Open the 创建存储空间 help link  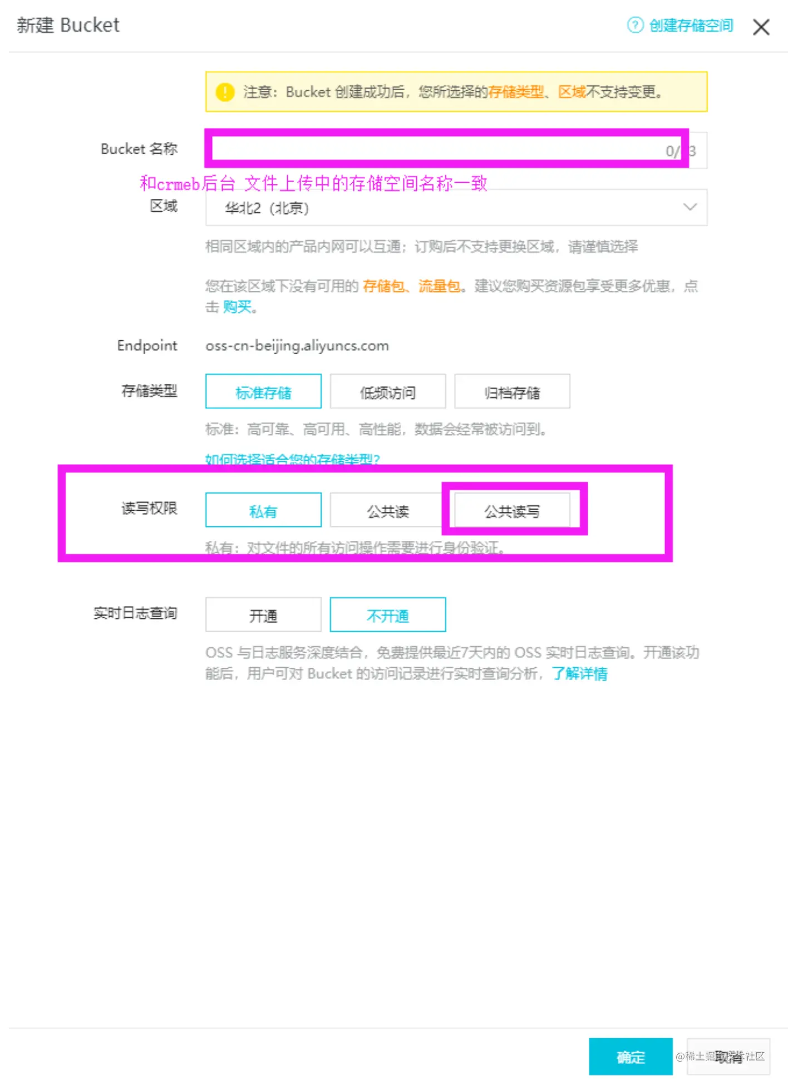691,26
